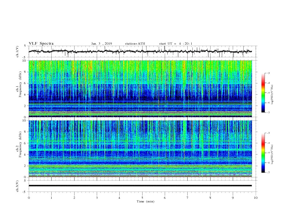
Task: Click the "3" tick on the Time axis
Action: click(97, 198)
